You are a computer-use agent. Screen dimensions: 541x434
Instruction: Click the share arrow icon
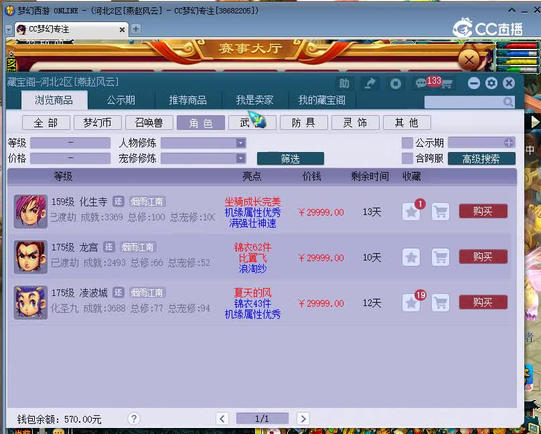pyautogui.click(x=370, y=83)
